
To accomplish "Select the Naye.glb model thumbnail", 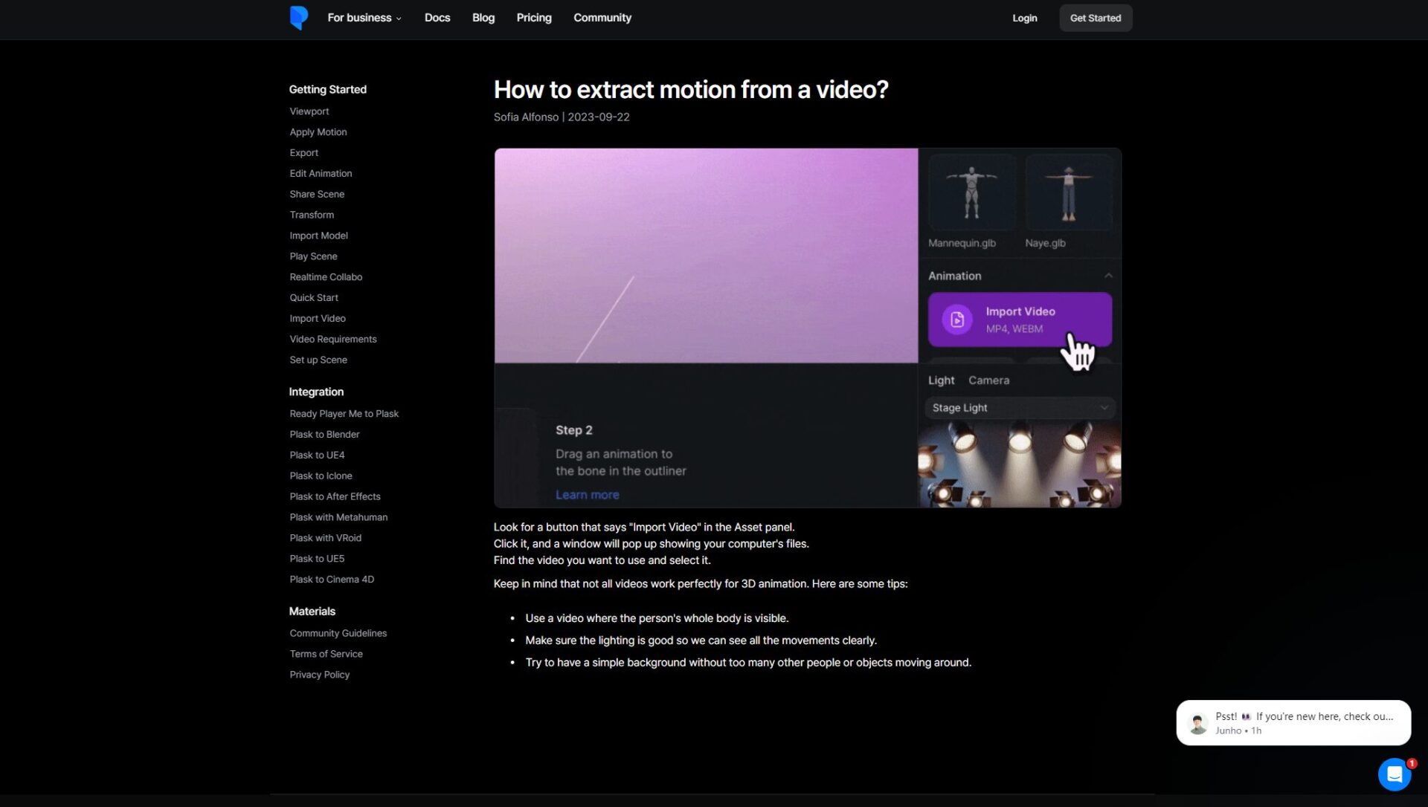I will point(1068,193).
